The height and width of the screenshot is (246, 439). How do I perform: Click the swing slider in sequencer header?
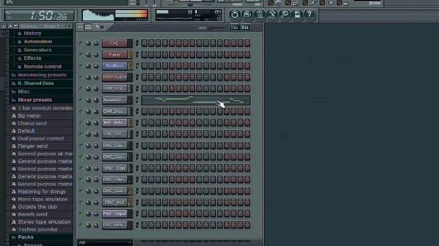click(x=216, y=27)
